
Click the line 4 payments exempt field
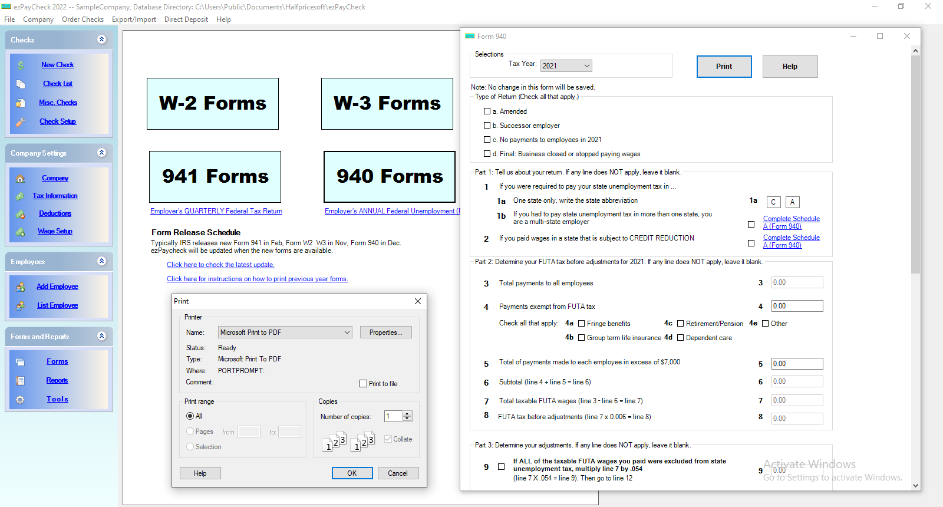coord(797,306)
